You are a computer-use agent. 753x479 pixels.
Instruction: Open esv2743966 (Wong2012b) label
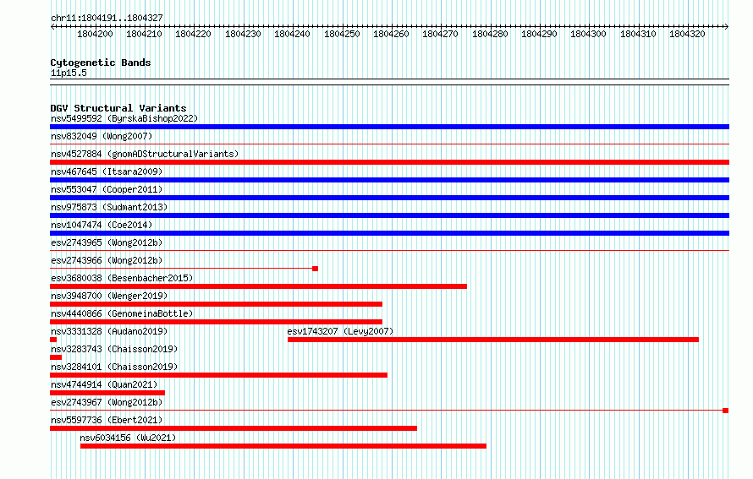click(107, 260)
